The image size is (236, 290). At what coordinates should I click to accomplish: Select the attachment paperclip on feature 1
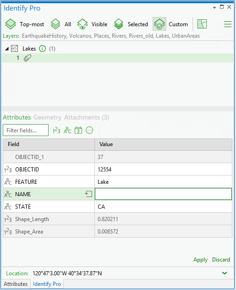click(x=27, y=58)
